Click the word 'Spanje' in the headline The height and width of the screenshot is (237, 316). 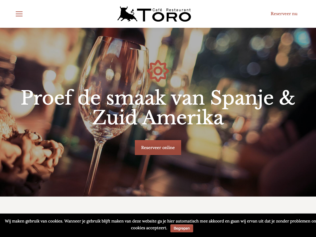242,99
